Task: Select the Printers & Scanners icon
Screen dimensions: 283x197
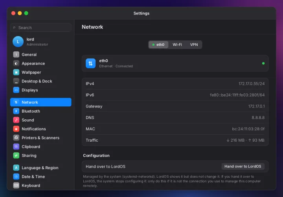Action: (16, 138)
